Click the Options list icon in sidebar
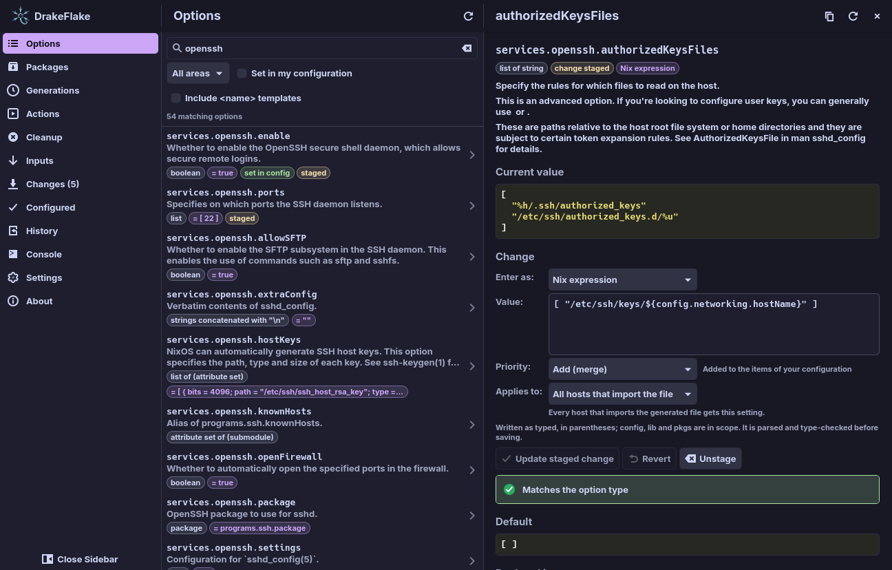The image size is (892, 570). tap(13, 43)
